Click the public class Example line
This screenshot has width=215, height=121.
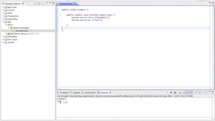click(75, 10)
